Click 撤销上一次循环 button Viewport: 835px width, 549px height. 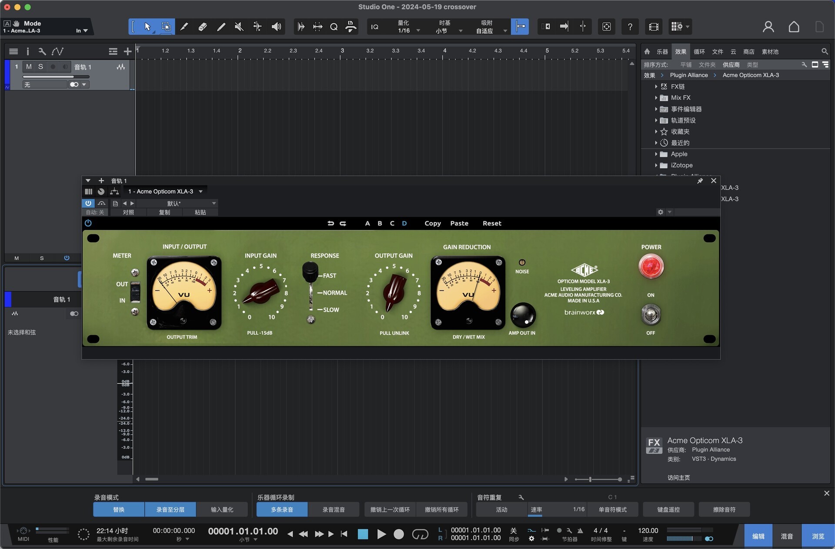point(390,509)
